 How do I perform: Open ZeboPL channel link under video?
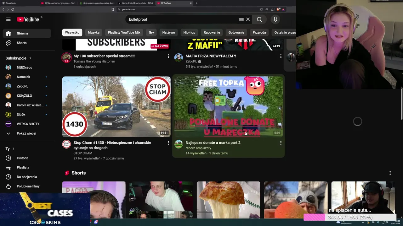point(191,62)
